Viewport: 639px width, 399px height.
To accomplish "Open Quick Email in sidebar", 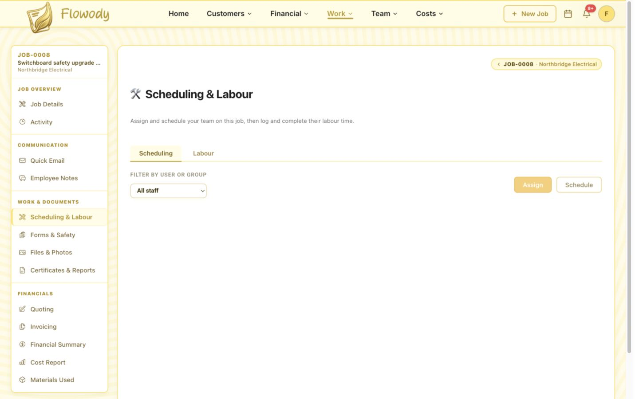I will tap(59, 160).
